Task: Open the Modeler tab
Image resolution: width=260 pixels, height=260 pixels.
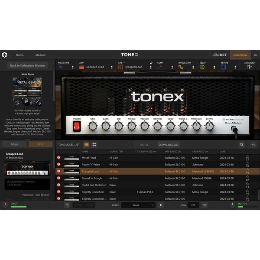Action: [x=40, y=55]
